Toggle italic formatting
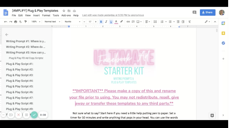The width and height of the screenshot is (230, 128). point(106,22)
